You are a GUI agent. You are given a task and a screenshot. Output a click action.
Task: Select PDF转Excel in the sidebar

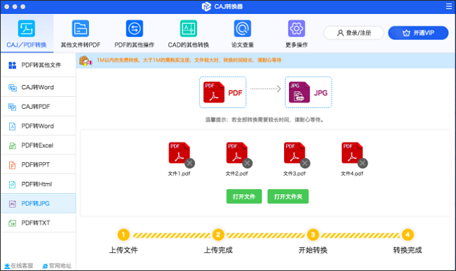(38, 145)
